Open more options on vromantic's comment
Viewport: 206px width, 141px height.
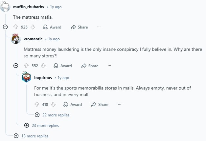click(109, 66)
